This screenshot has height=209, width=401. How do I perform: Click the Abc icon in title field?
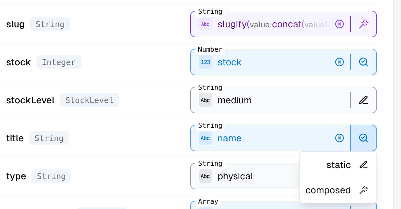click(x=205, y=138)
